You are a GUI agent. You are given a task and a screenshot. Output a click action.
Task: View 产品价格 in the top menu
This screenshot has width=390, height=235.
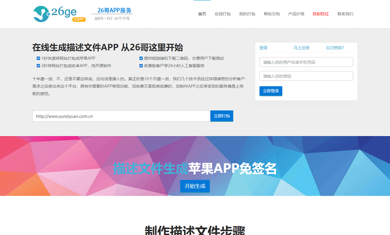(x=296, y=14)
